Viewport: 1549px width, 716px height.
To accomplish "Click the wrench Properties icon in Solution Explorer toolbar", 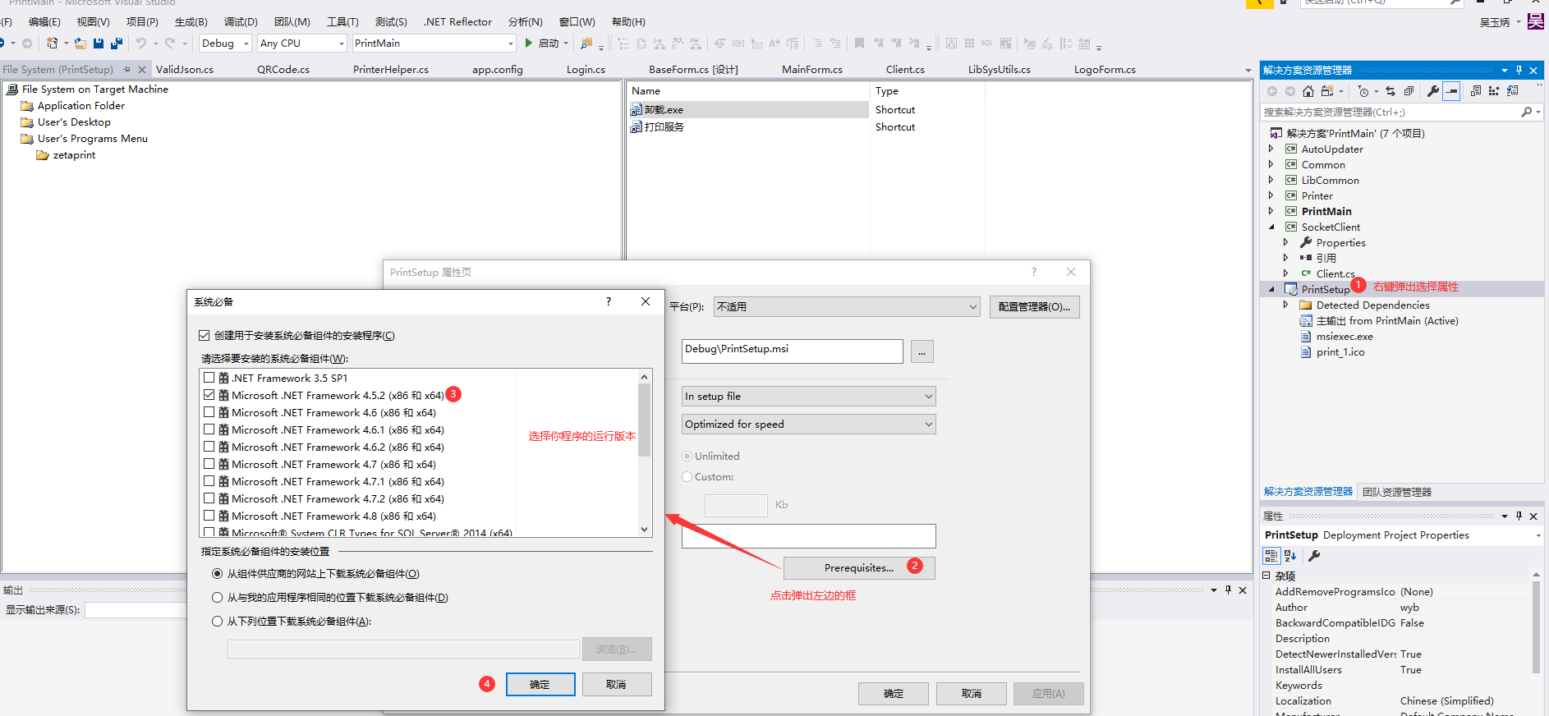I will [1432, 91].
